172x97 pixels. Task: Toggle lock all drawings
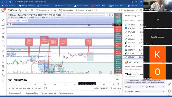click(x=3, y=71)
